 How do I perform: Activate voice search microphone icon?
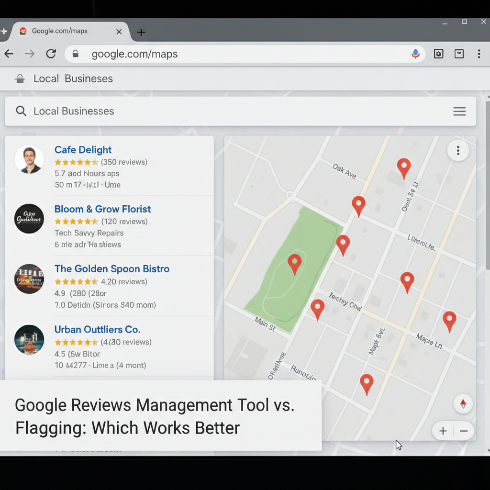coord(415,54)
